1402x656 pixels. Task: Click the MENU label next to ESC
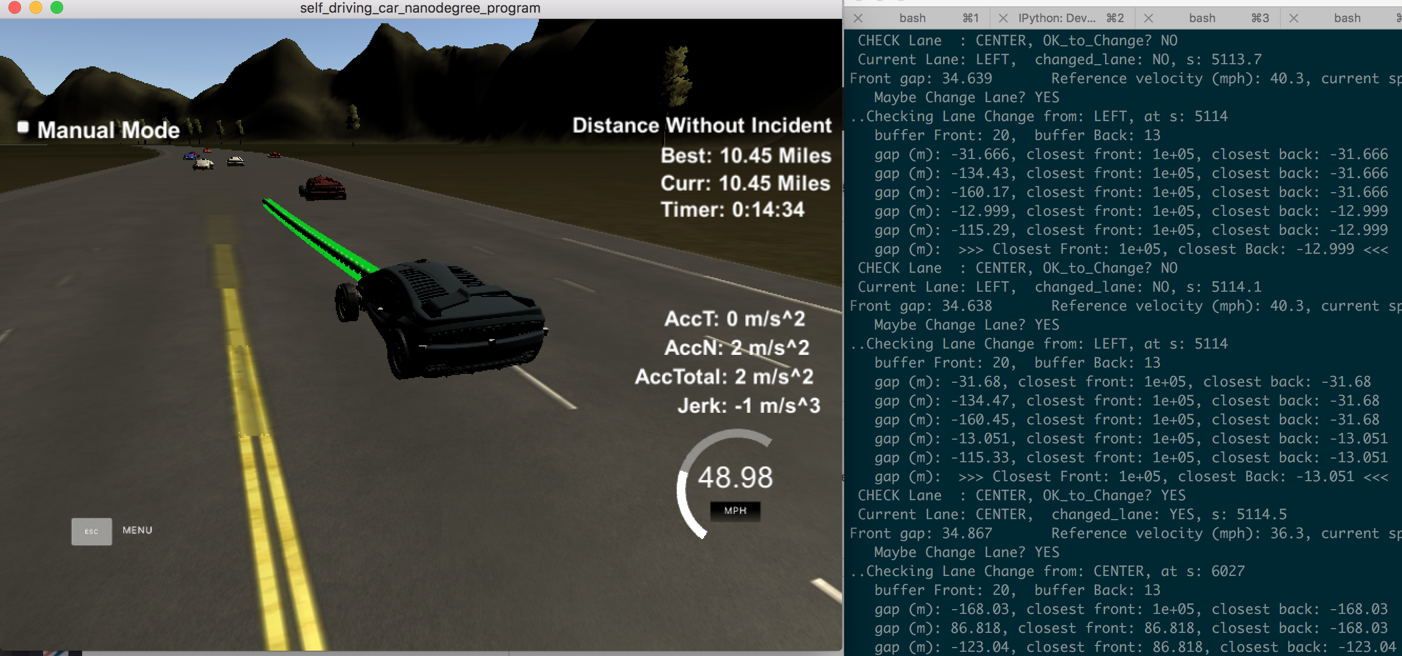pos(137,530)
